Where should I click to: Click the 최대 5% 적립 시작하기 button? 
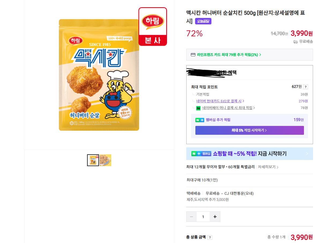[x=250, y=130]
